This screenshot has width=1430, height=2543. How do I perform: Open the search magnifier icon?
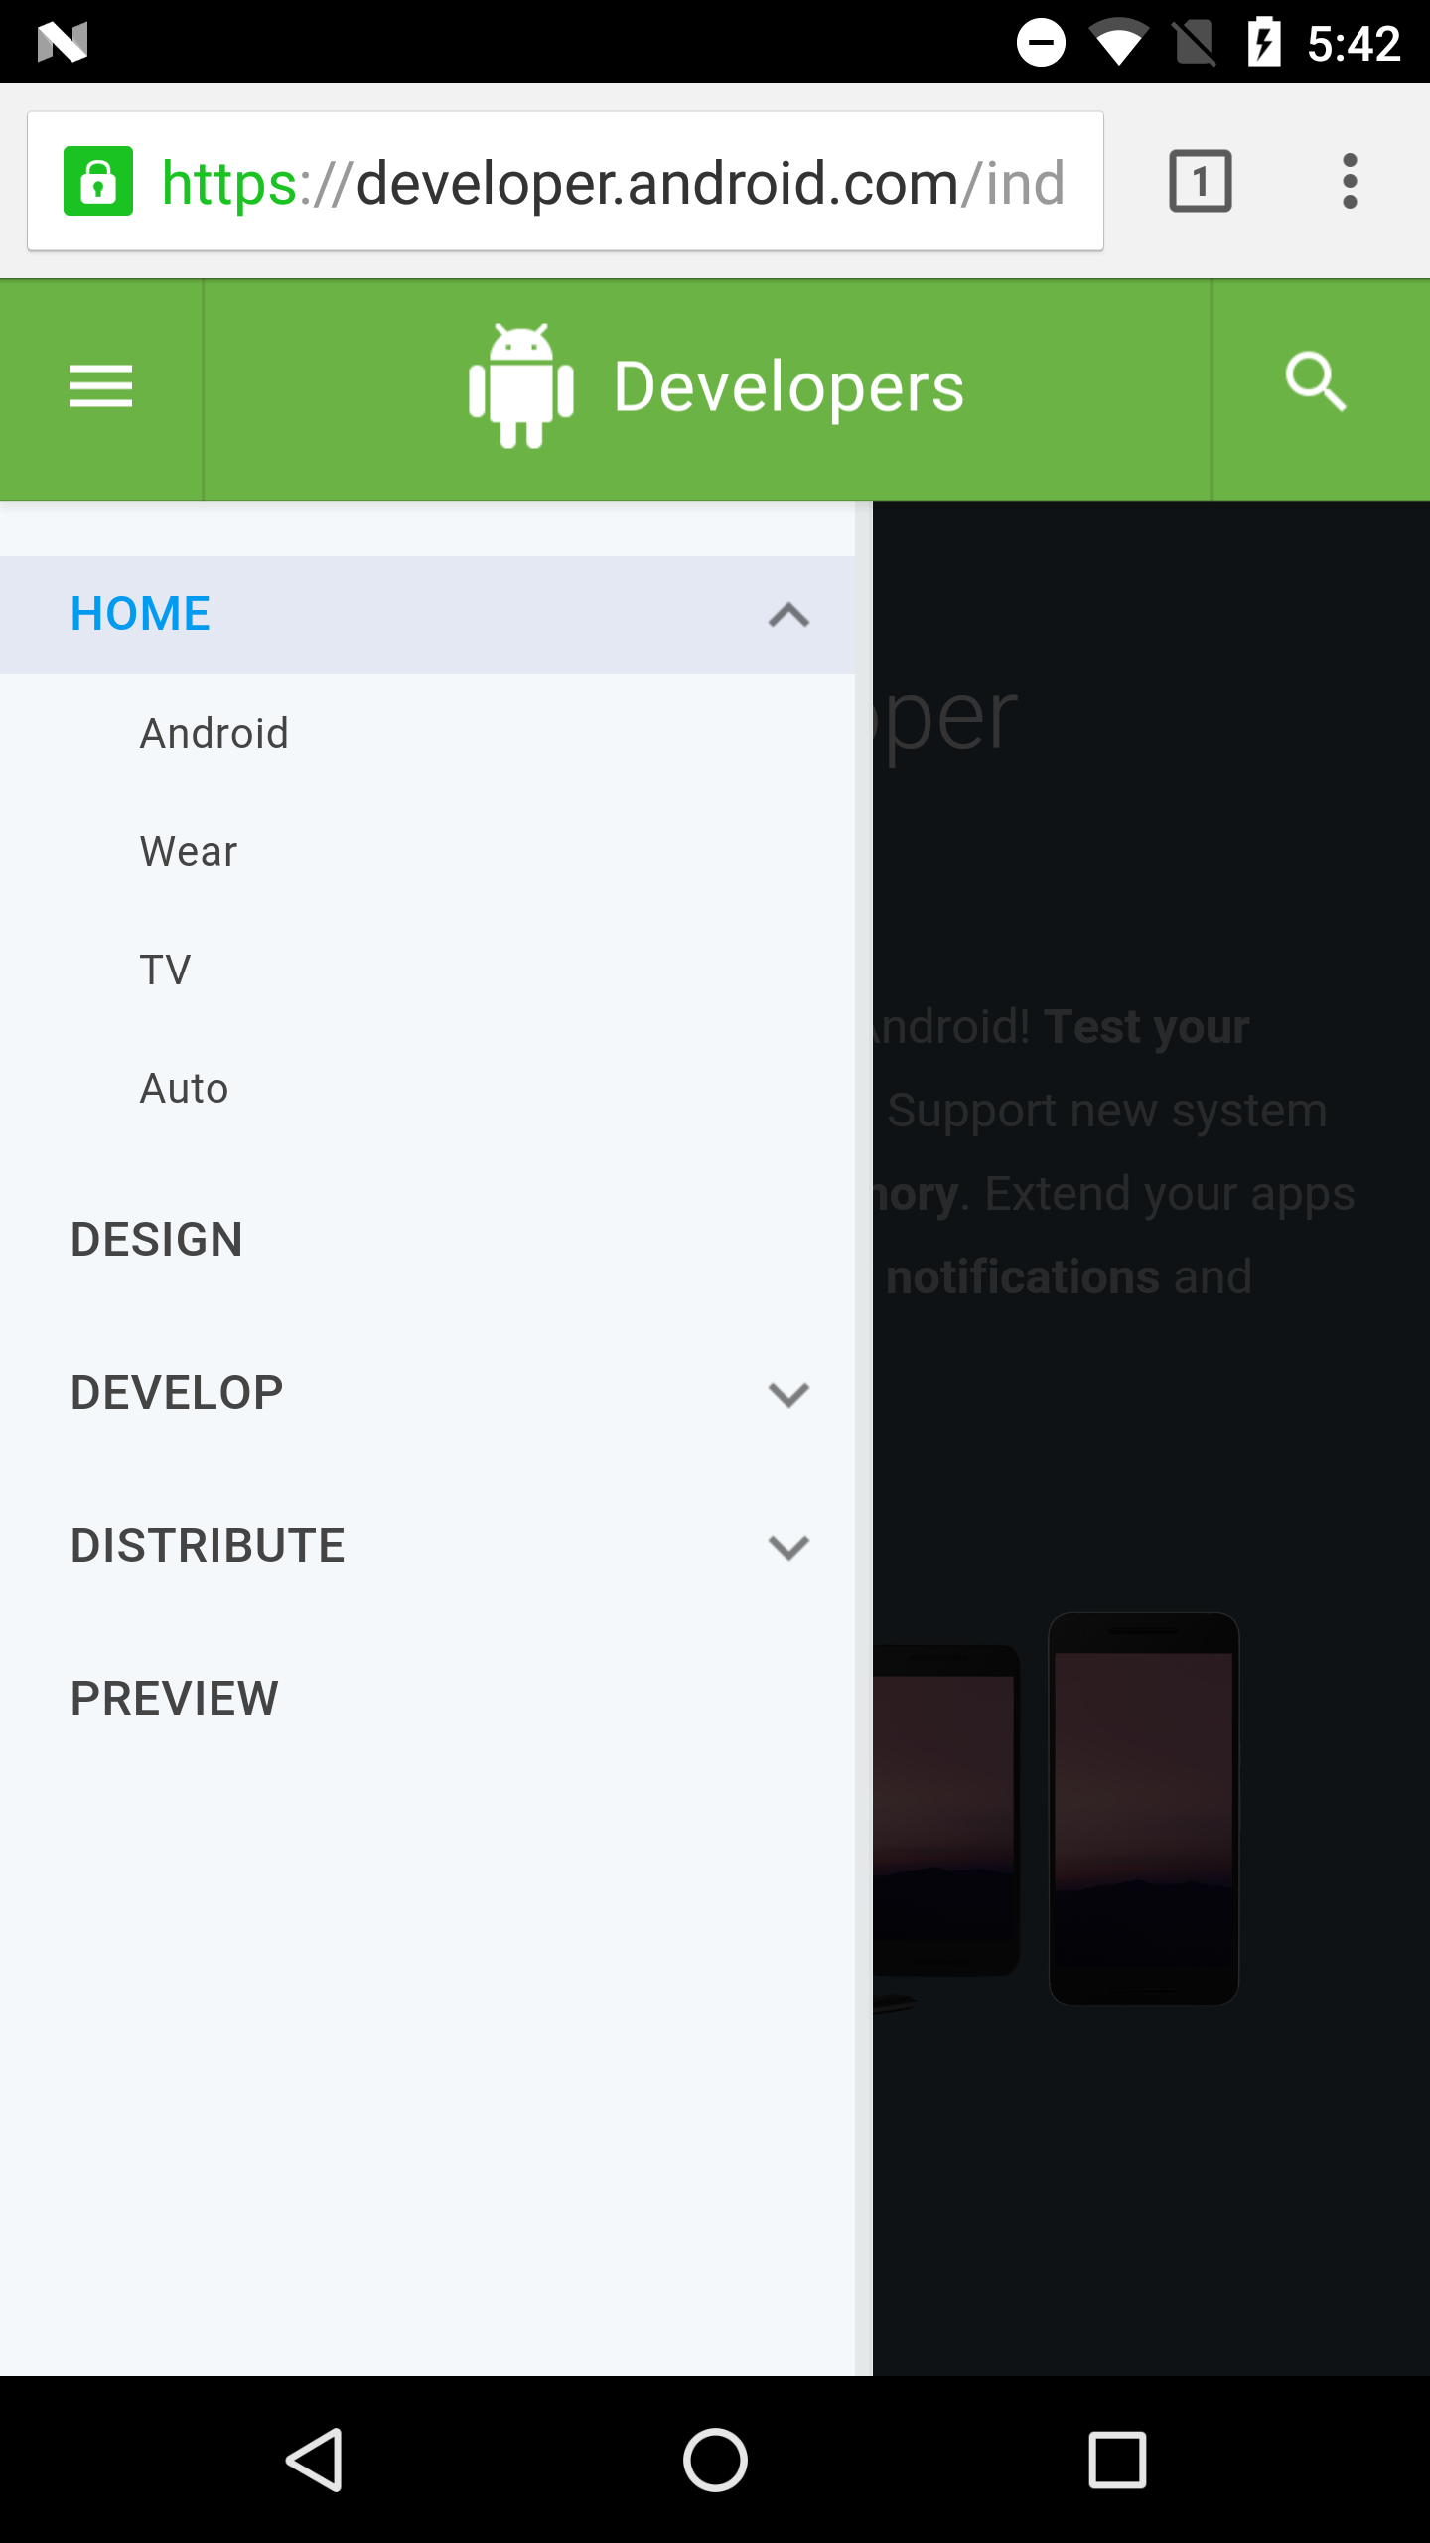tap(1317, 382)
